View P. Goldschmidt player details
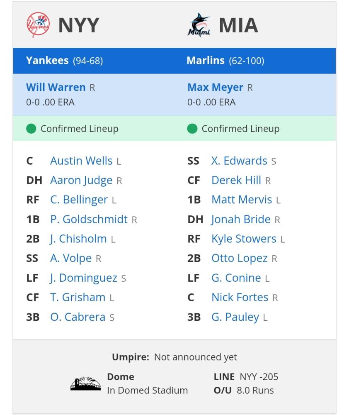Image resolution: width=349 pixels, height=415 pixels. (89, 220)
